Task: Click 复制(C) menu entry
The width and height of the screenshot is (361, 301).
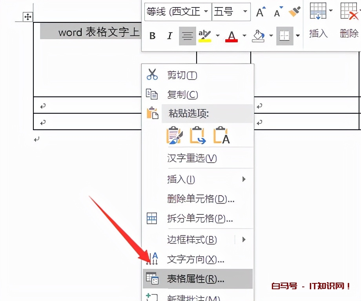Action: coord(182,94)
